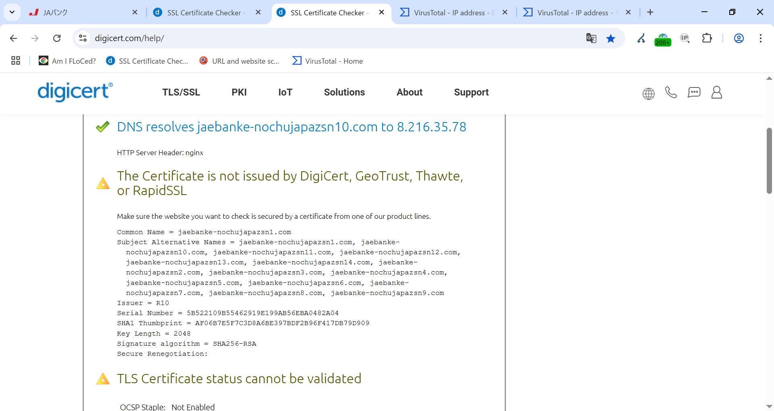Click 'Signature algorithm = SHA256-RSA' line
The width and height of the screenshot is (774, 411).
pos(187,344)
